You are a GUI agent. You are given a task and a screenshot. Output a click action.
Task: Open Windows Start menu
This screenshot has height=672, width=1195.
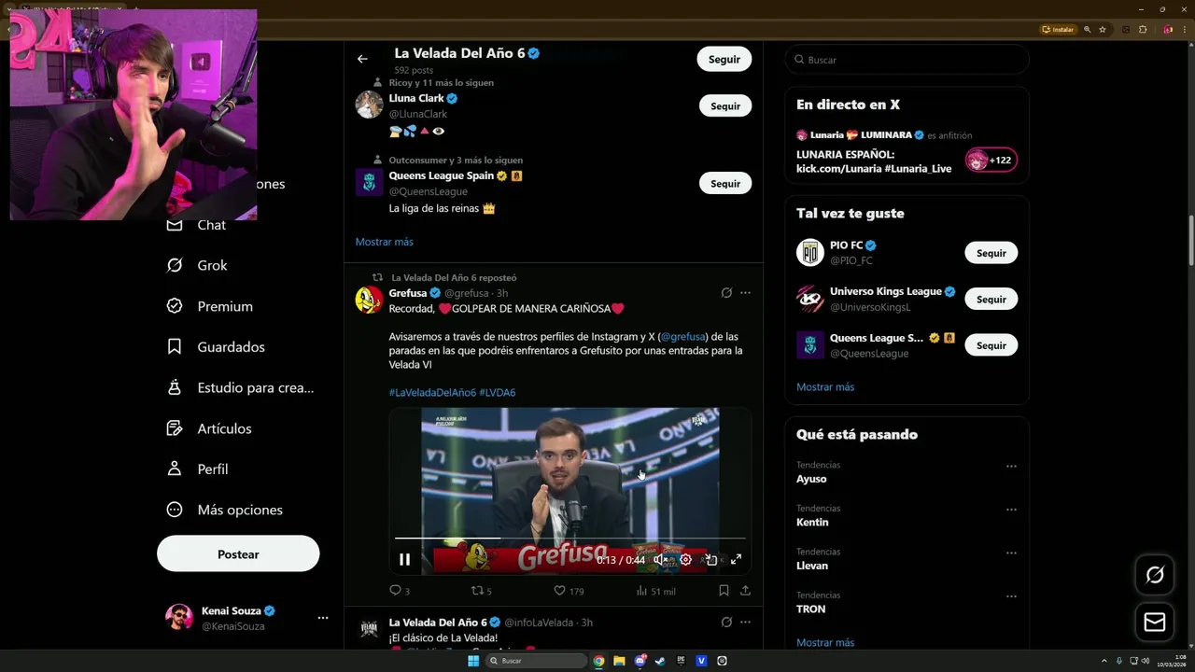click(473, 661)
